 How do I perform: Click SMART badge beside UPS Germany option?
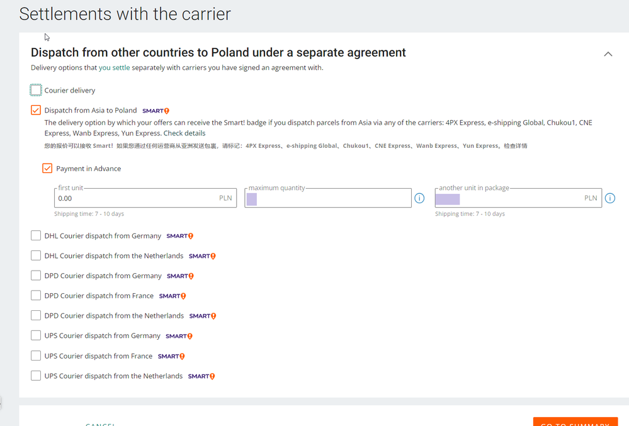(179, 336)
